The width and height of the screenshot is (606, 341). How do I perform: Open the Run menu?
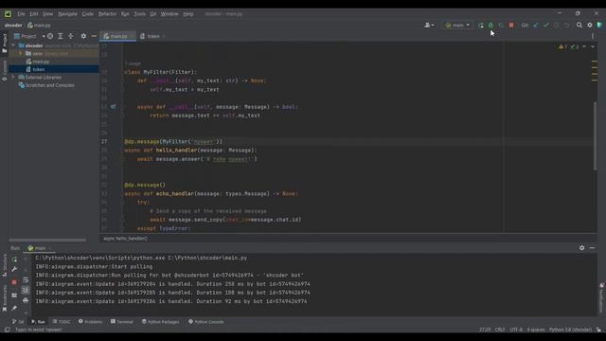125,14
